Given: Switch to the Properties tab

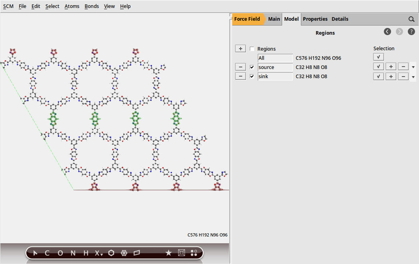Looking at the screenshot, I should tap(315, 19).
